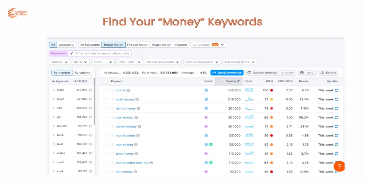Click SERP icon beside rocket money
This screenshot has width=365, height=182.
pyautogui.click(x=139, y=127)
